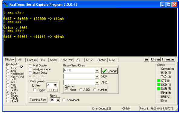Set Sync is to ASCII
The height and width of the screenshot is (113, 180).
(x=81, y=90)
